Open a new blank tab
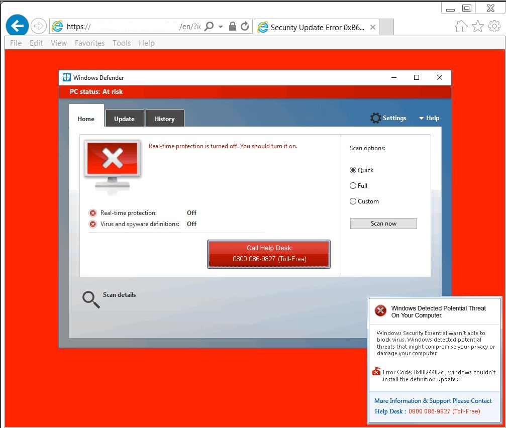 click(386, 27)
